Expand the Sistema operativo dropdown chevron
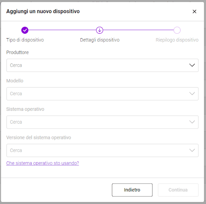The width and height of the screenshot is (206, 204). (x=192, y=122)
